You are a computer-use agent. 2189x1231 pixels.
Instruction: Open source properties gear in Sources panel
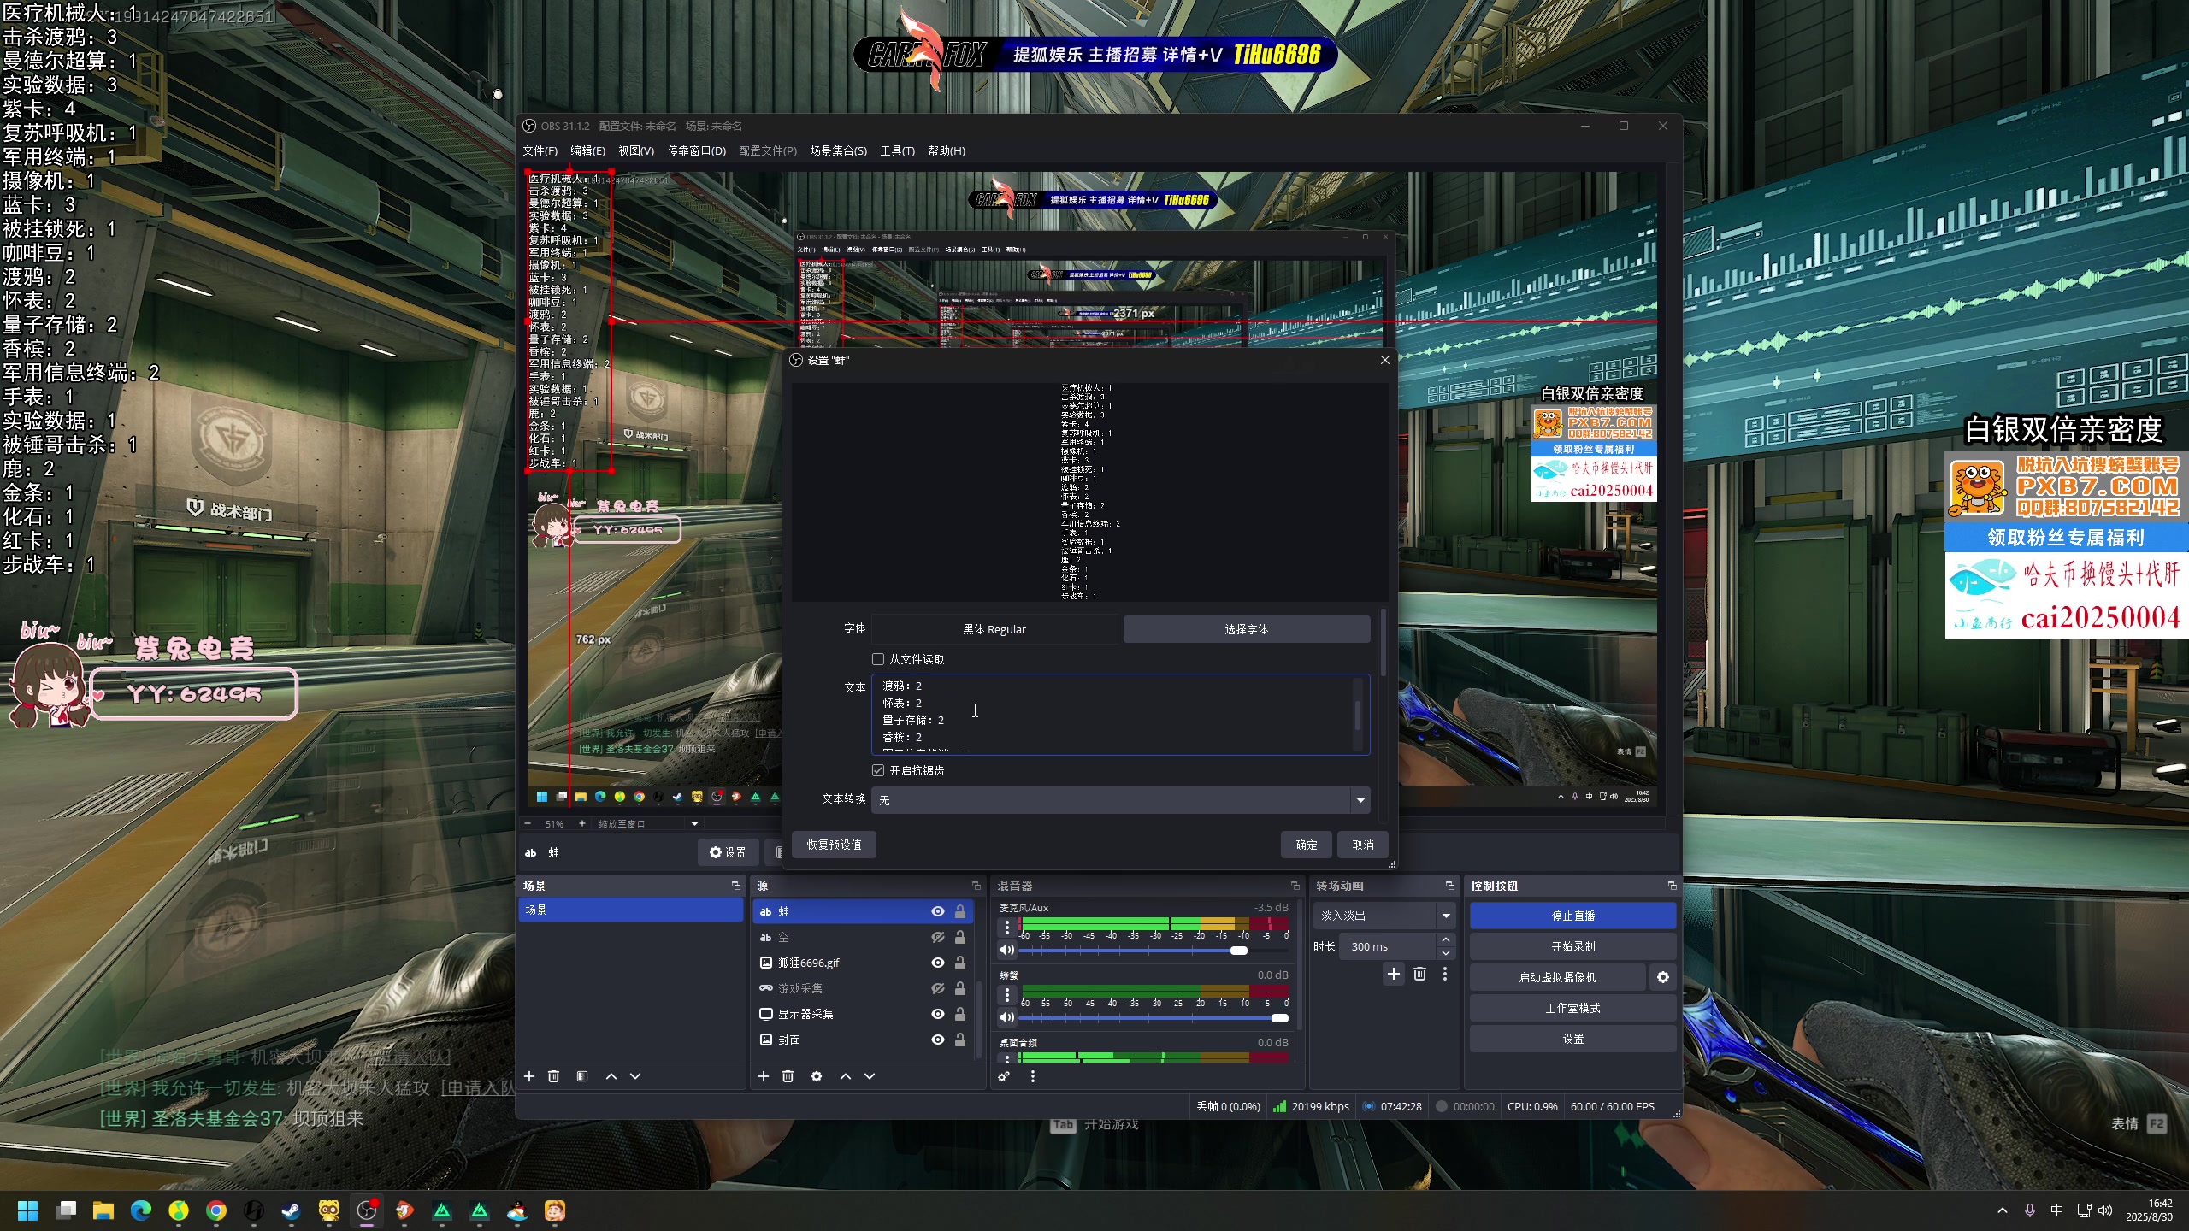[x=817, y=1076]
